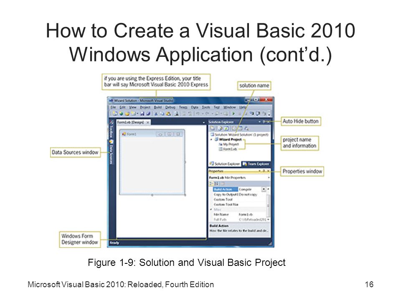Click View Class Diagram icon in Solution Explorer
401x301 pixels.
point(246,128)
